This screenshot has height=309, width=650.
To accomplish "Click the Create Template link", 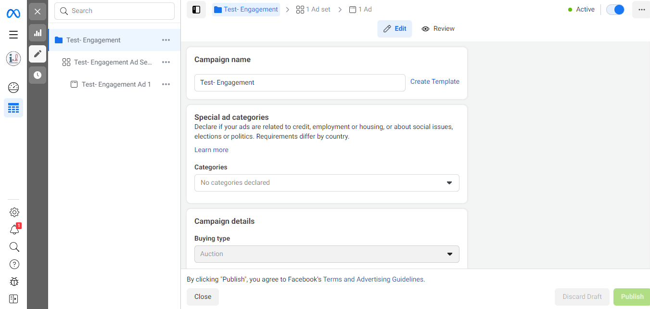I will pyautogui.click(x=434, y=82).
